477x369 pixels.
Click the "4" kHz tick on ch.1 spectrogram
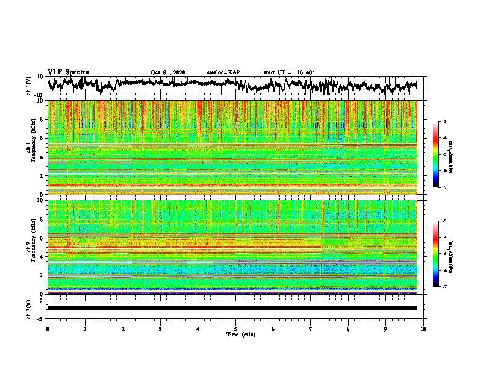coord(42,157)
